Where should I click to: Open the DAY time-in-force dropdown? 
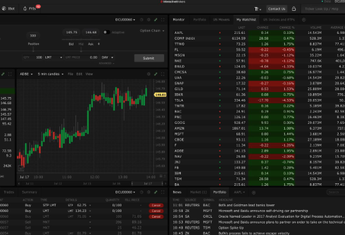click(107, 57)
